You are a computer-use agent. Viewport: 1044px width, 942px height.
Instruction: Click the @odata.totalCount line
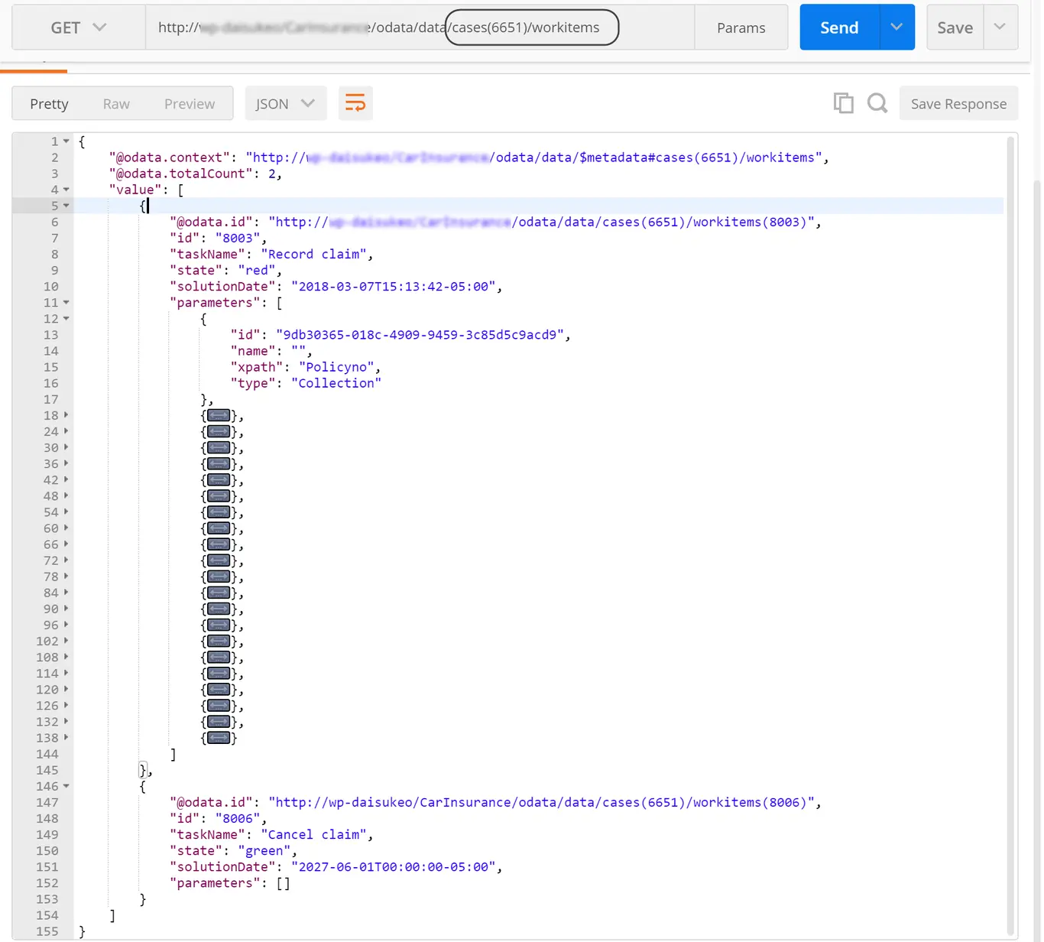195,174
